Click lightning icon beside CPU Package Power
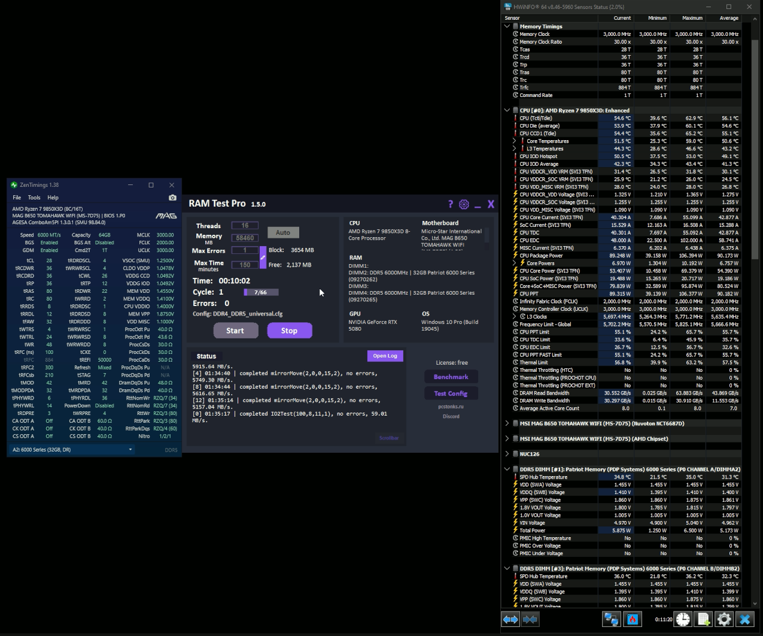 tap(515, 256)
